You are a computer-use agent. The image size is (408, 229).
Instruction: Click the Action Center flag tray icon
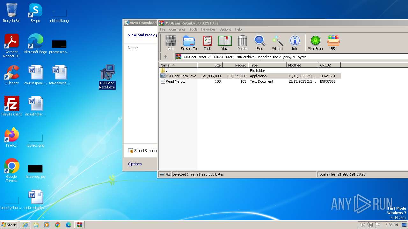378,225
